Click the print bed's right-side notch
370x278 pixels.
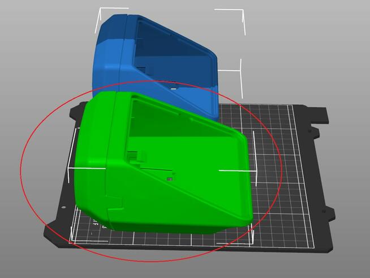tap(315, 131)
